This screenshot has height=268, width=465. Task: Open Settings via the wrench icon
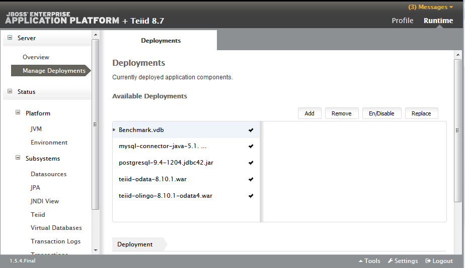(403, 261)
